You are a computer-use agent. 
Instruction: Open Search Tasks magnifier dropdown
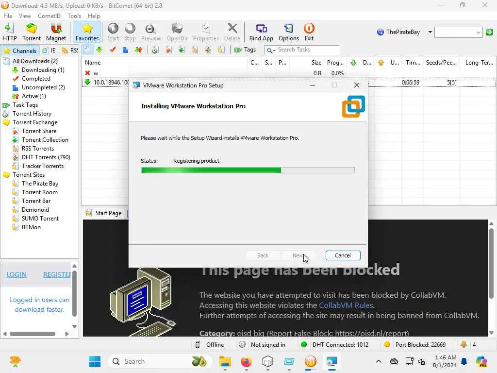pos(271,50)
